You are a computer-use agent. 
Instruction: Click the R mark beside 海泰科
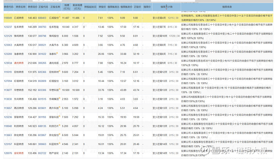click(57, 53)
